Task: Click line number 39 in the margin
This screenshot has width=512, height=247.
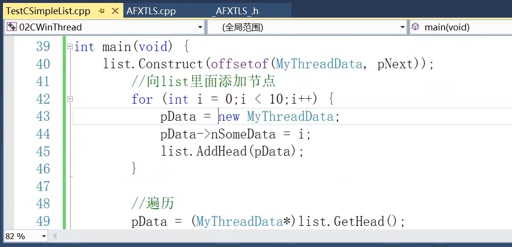Action: (x=43, y=47)
